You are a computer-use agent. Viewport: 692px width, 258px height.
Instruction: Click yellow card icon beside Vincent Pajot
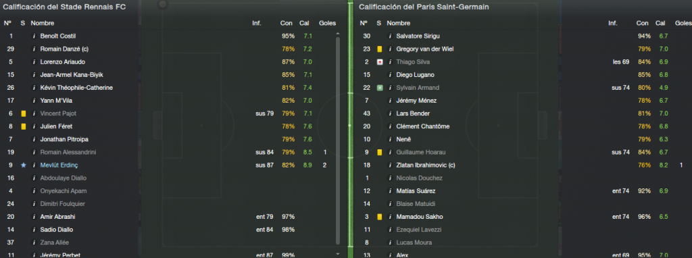click(x=24, y=113)
